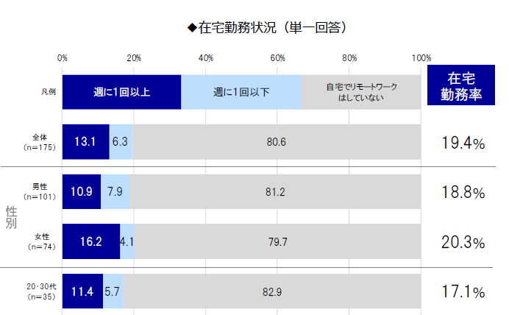Select the 11.4 segment in the 20·30代 bar
The height and width of the screenshot is (315, 509).
coord(82,291)
